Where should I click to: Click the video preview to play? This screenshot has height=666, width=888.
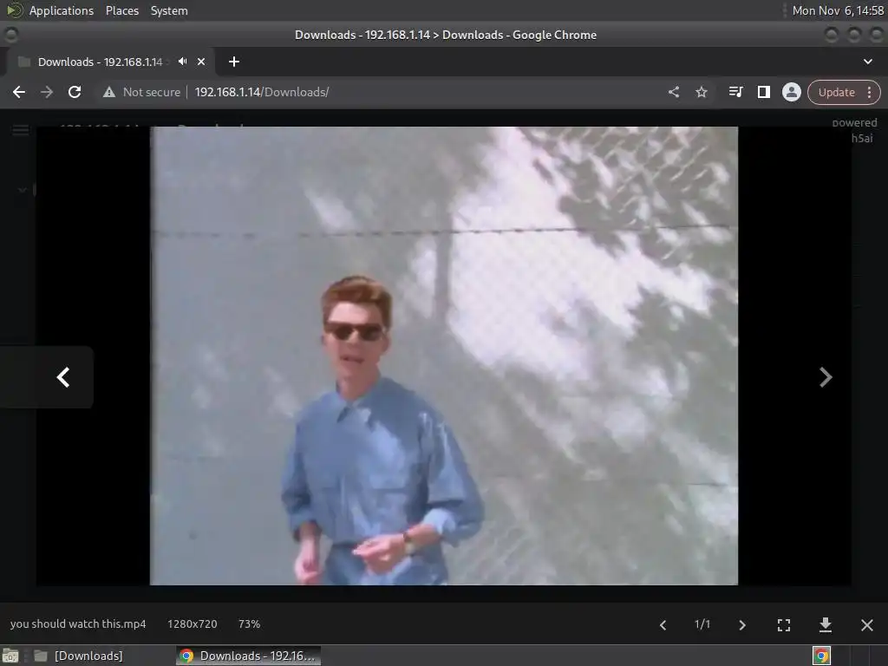[443, 356]
